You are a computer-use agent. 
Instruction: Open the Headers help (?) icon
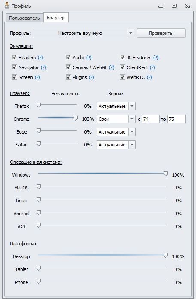pos(40,58)
